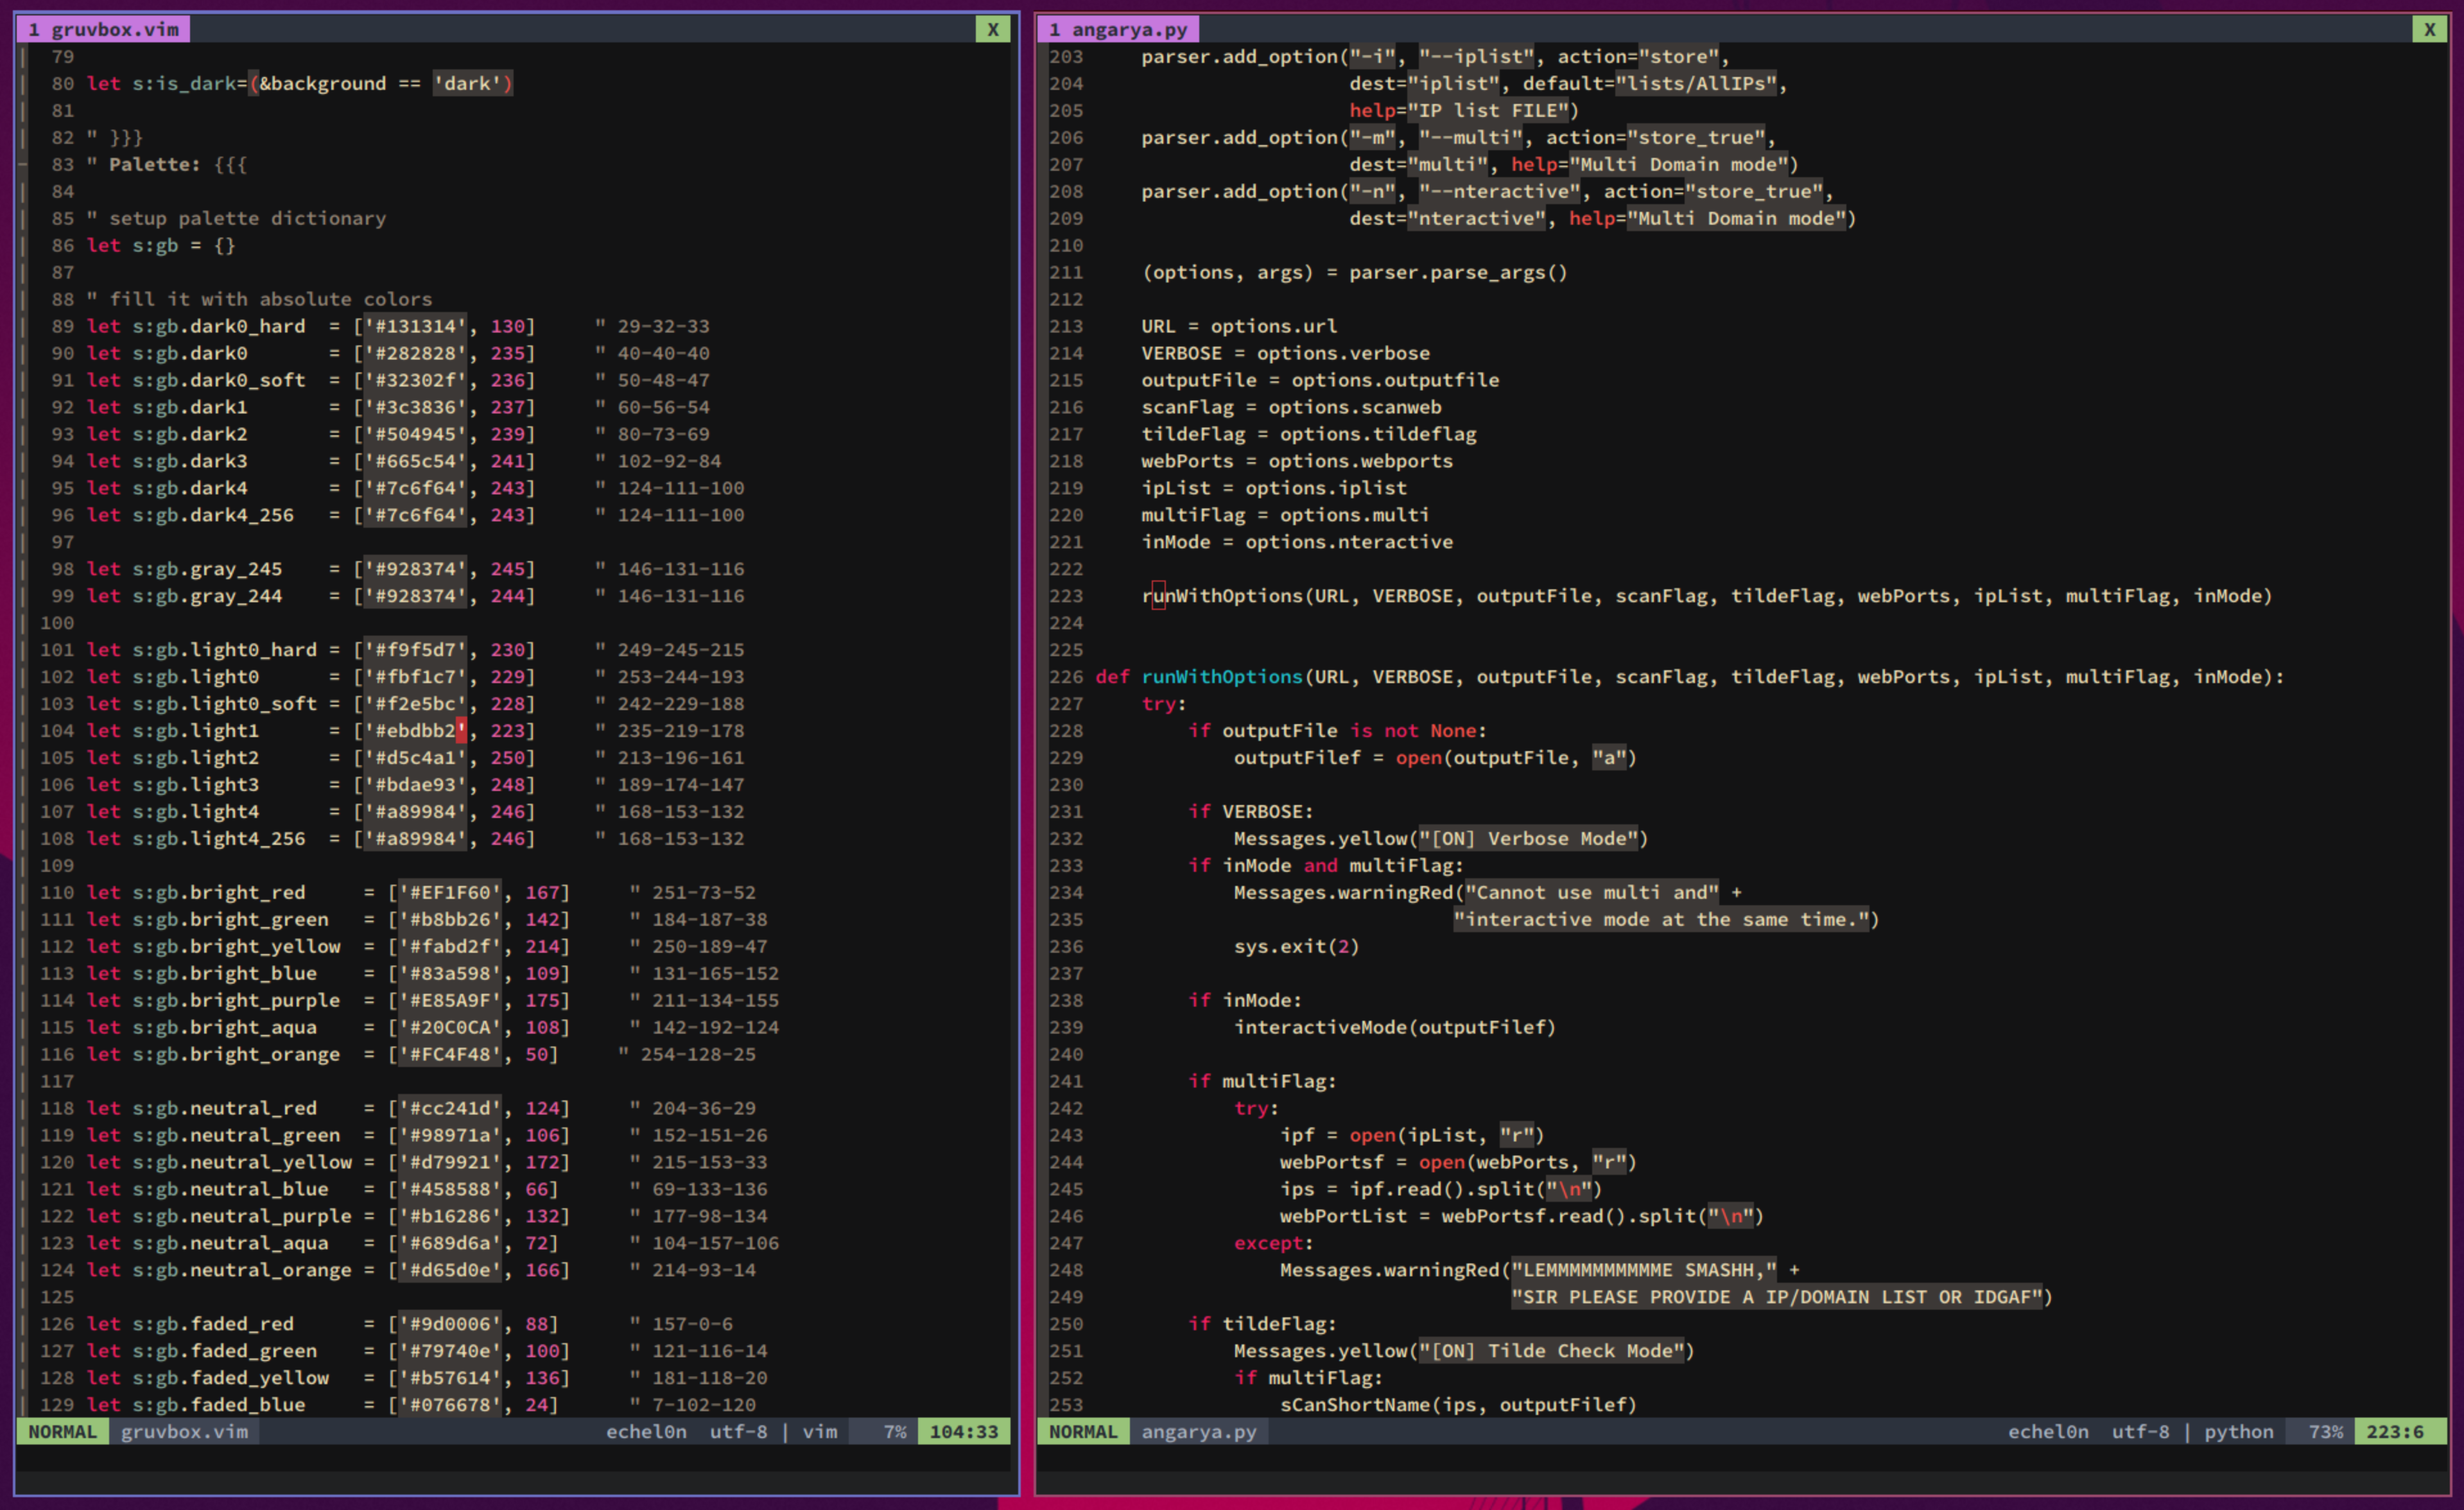
Task: Click the vim filetype statusline segment
Action: pyautogui.click(x=820, y=1431)
